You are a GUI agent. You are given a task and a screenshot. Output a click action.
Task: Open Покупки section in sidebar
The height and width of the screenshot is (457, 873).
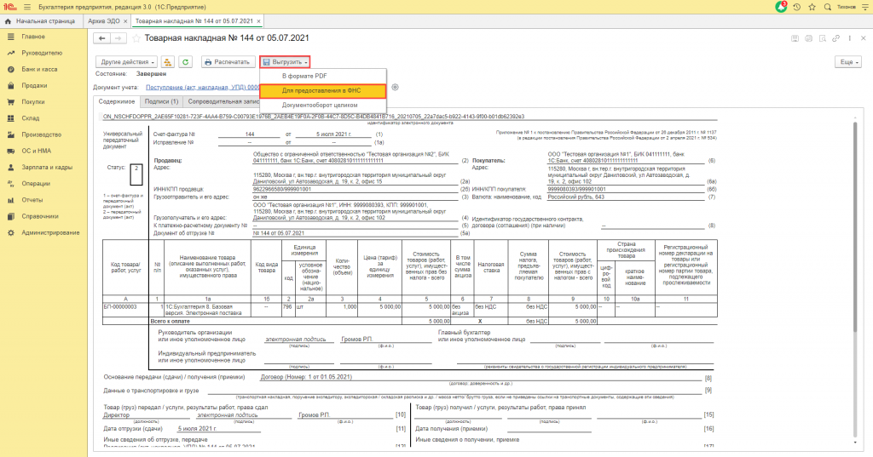coord(33,102)
